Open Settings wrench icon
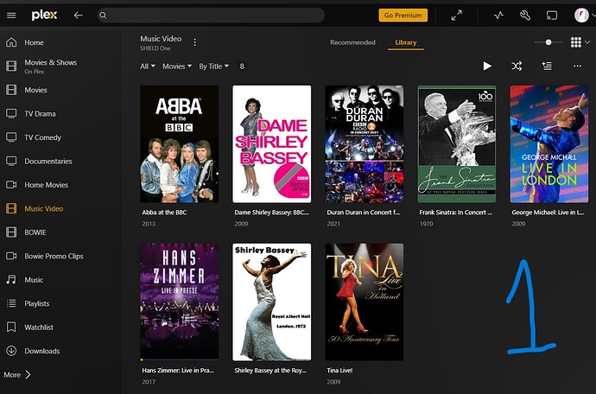This screenshot has height=394, width=596. point(525,16)
